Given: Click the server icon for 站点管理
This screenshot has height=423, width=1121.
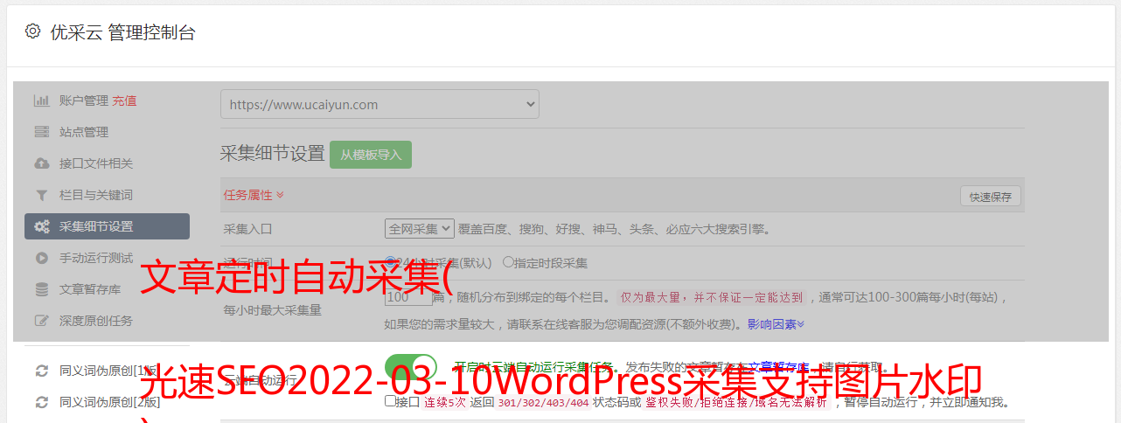Looking at the screenshot, I should point(41,132).
